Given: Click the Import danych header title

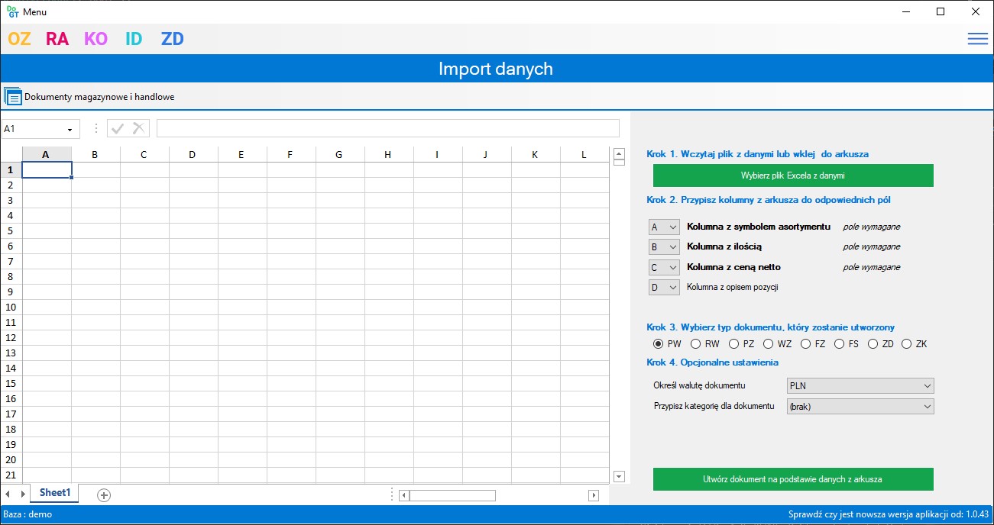Looking at the screenshot, I should (x=496, y=69).
